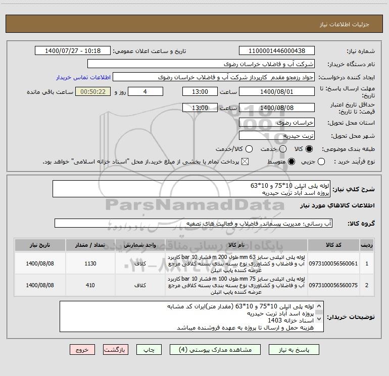Select the کالا radio button
The height and width of the screenshot is (376, 389).
point(309,149)
